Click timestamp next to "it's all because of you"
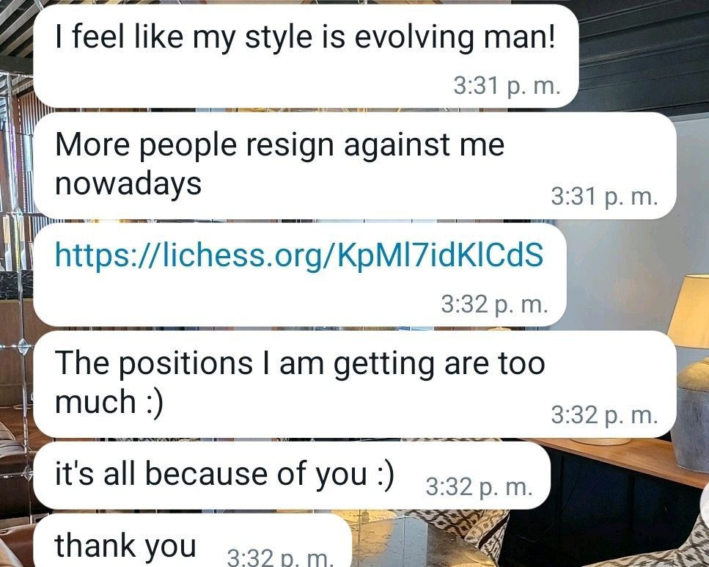This screenshot has width=709, height=567. [479, 487]
